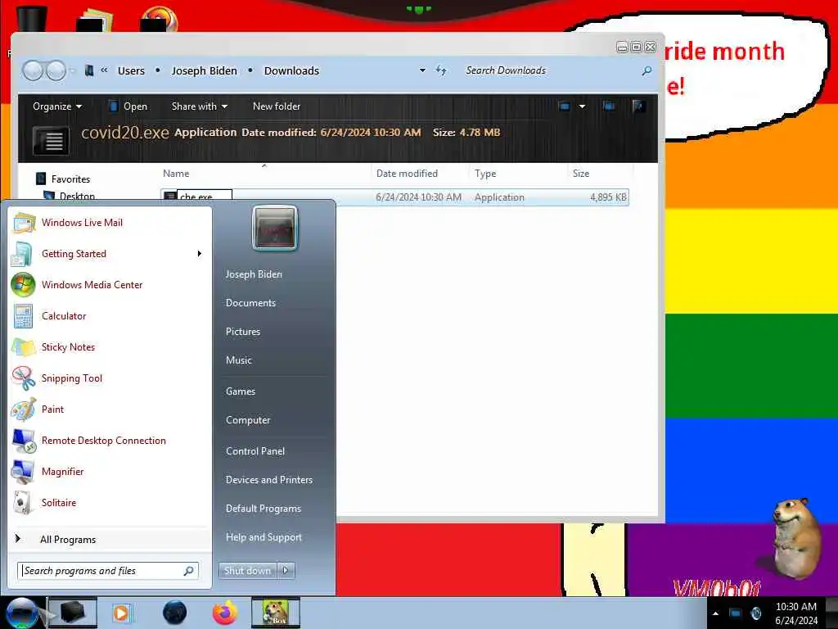The width and height of the screenshot is (838, 629).
Task: Click the Search programs and files box
Action: coord(108,571)
